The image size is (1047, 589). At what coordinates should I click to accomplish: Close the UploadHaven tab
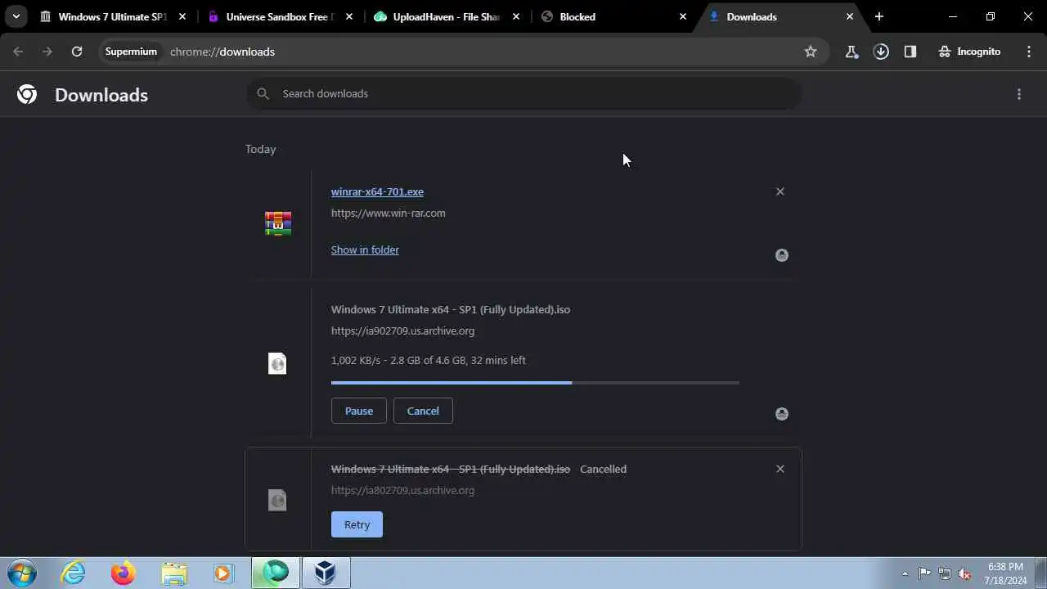click(x=516, y=16)
